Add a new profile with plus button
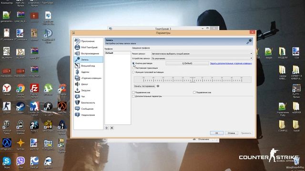 (x=106, y=128)
